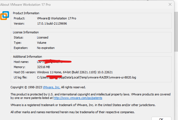
Task: Open the vmware.com/go/patents link
Action: [x=78, y=98]
